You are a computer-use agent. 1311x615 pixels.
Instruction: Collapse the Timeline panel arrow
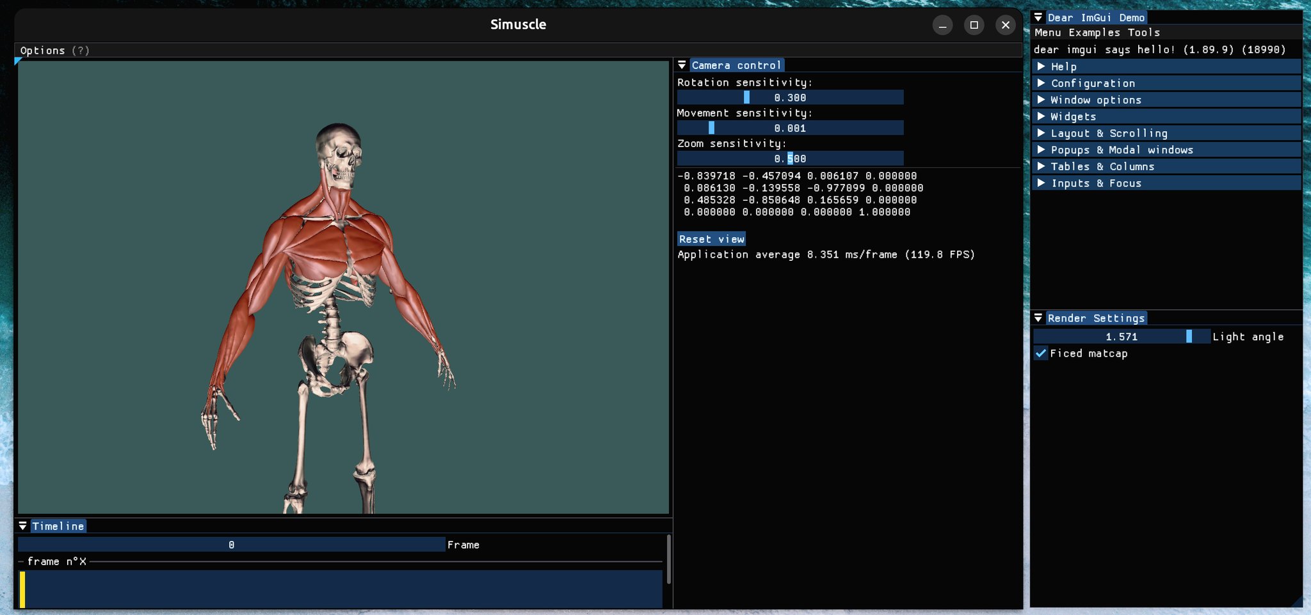tap(22, 526)
